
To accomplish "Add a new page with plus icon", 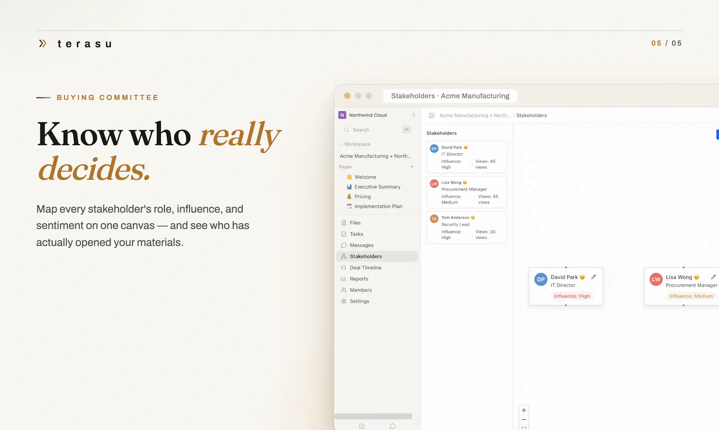I will tap(412, 167).
